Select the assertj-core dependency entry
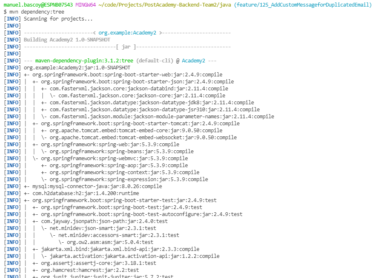The height and width of the screenshot is (278, 380). click(99, 263)
